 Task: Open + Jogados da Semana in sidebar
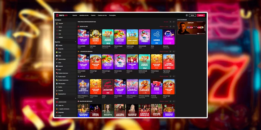[66, 109]
